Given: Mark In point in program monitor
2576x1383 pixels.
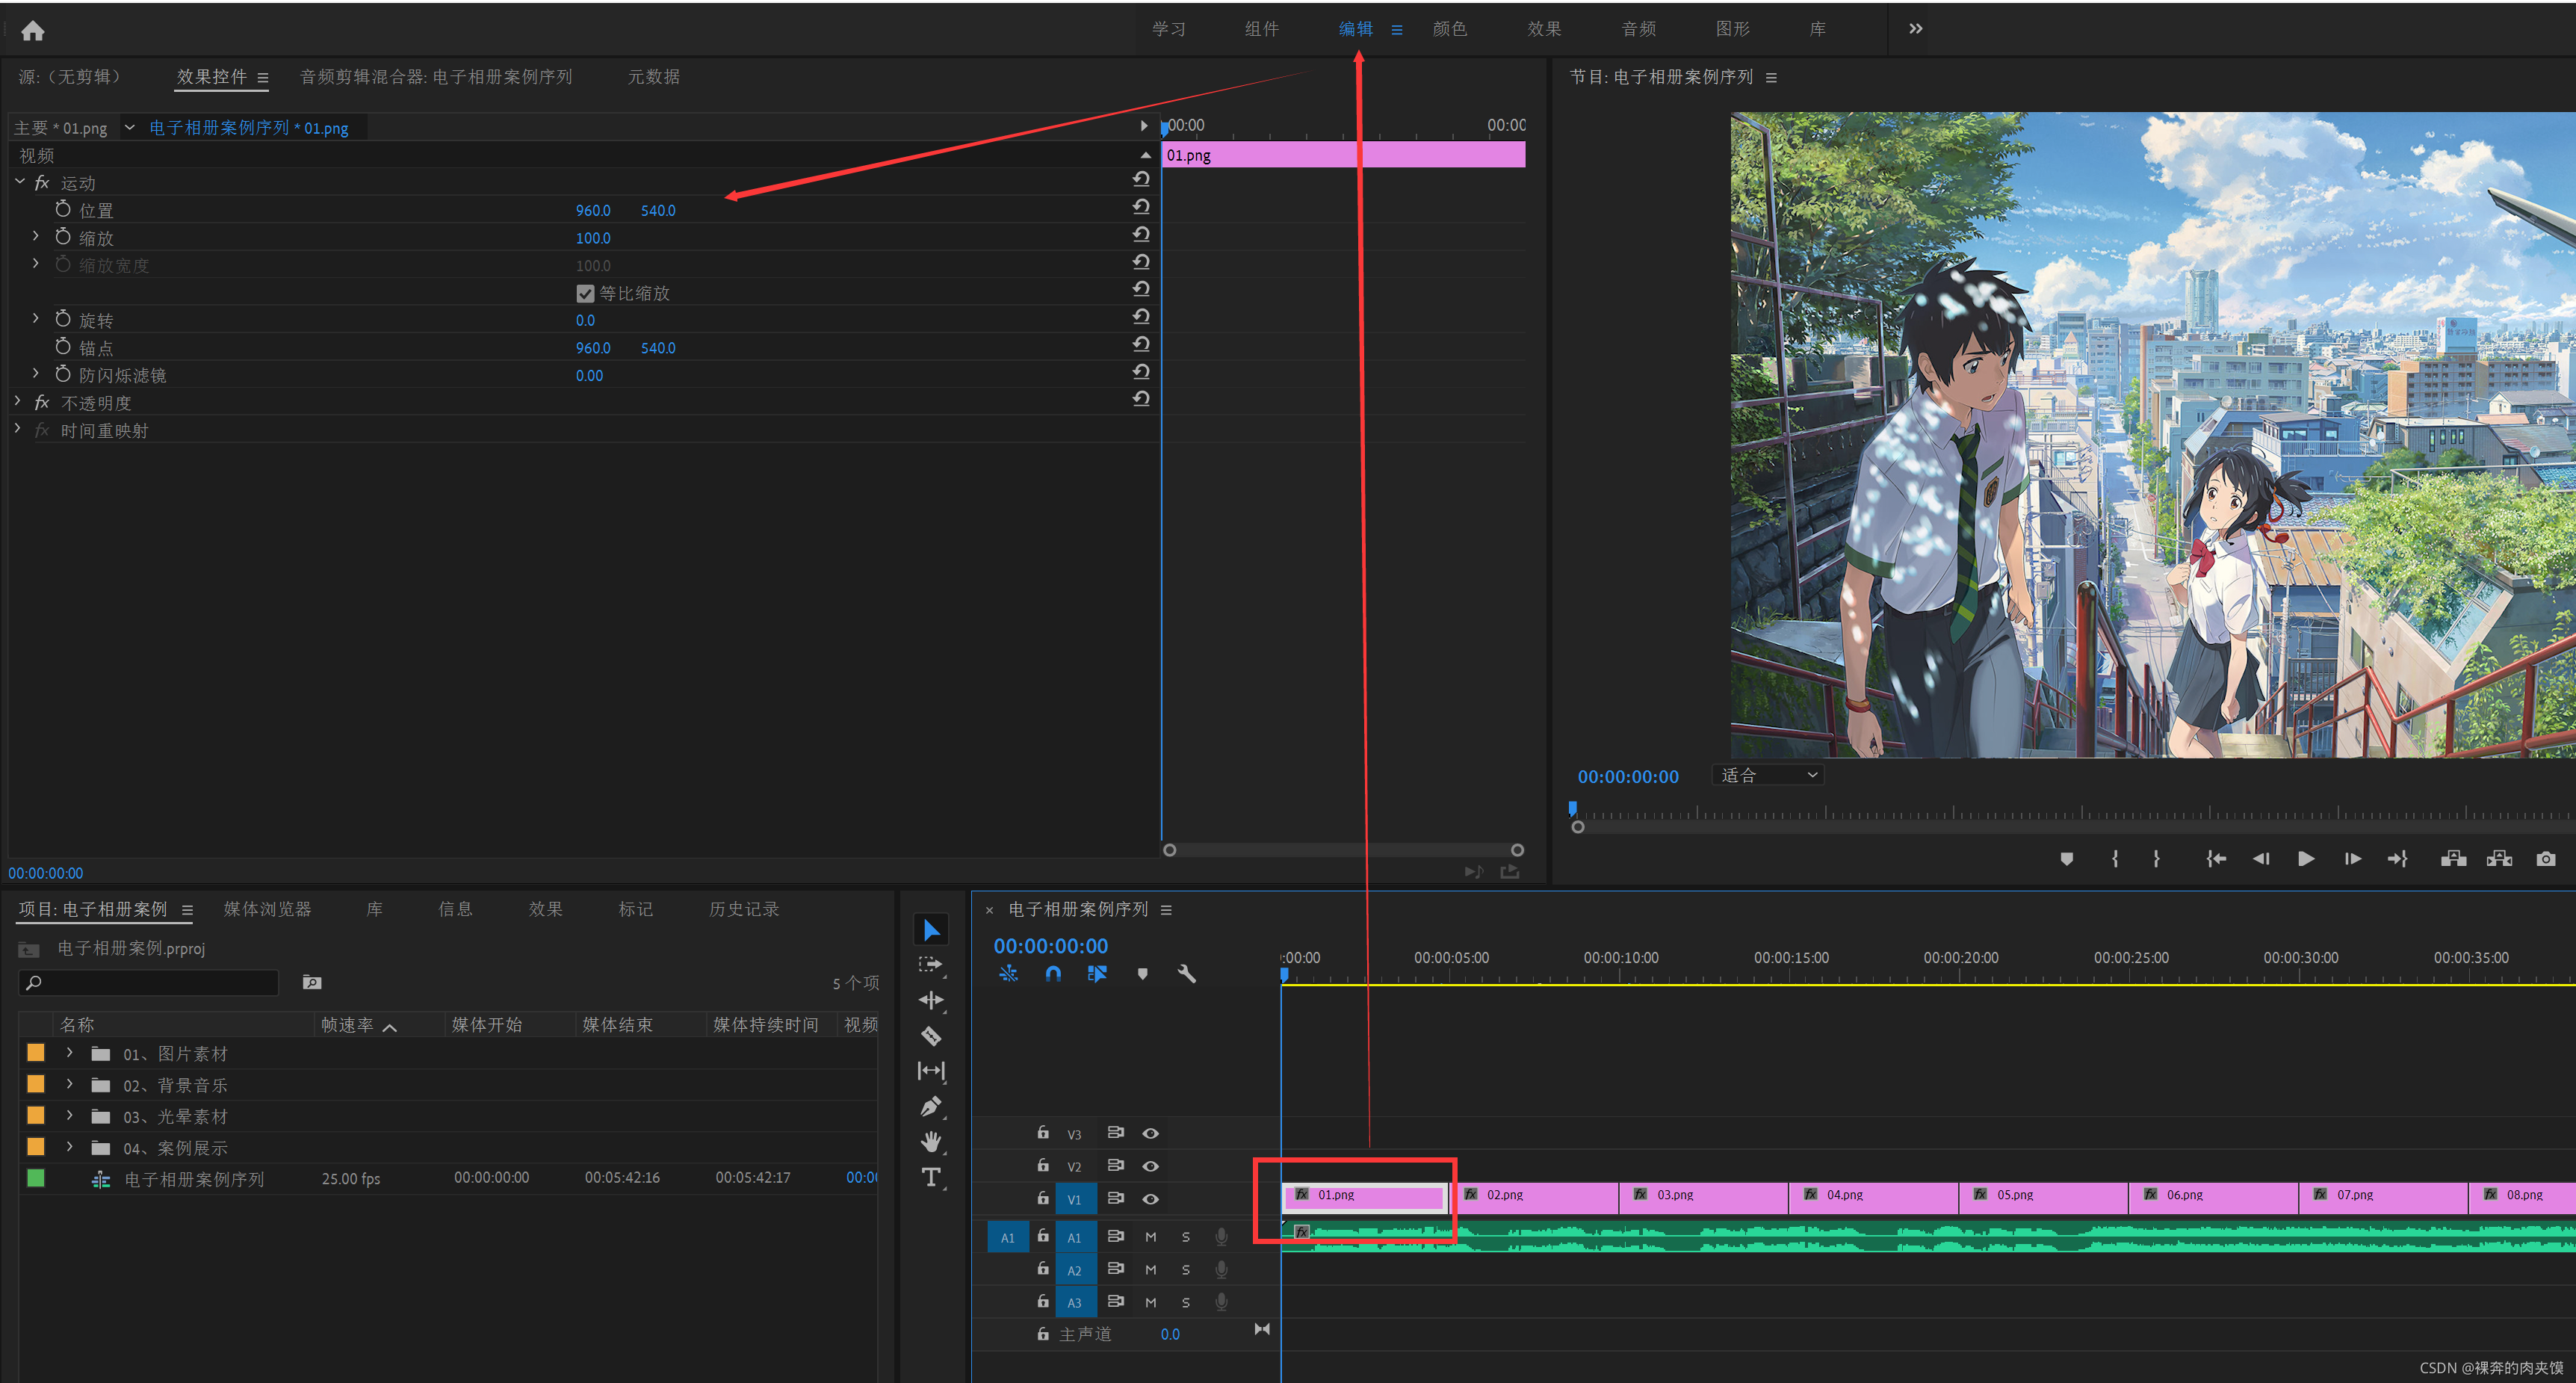Looking at the screenshot, I should (2115, 859).
